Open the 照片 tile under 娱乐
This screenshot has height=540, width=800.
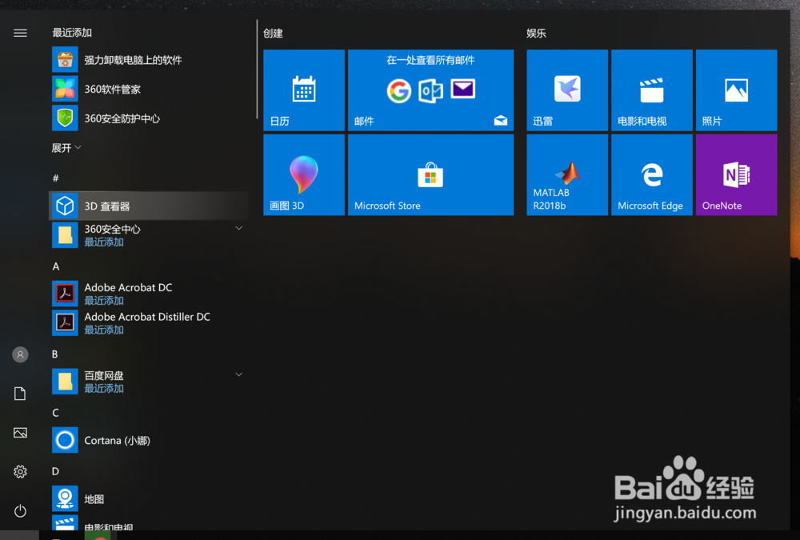coord(736,89)
